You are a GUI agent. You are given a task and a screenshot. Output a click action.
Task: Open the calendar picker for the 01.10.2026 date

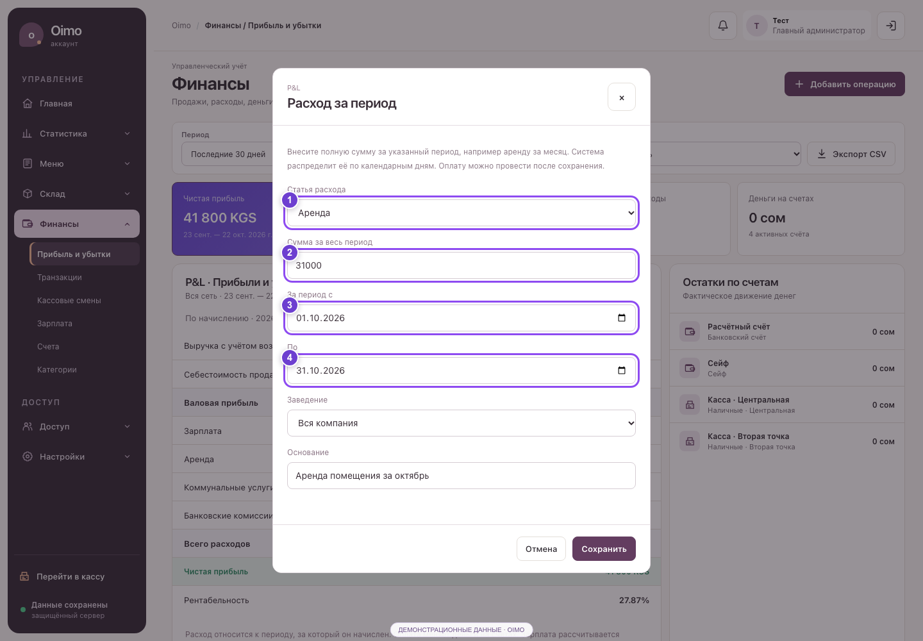pyautogui.click(x=621, y=318)
